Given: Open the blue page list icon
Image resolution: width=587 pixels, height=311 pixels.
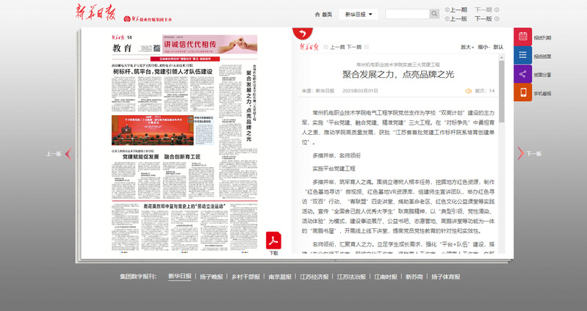Looking at the screenshot, I should [x=523, y=56].
